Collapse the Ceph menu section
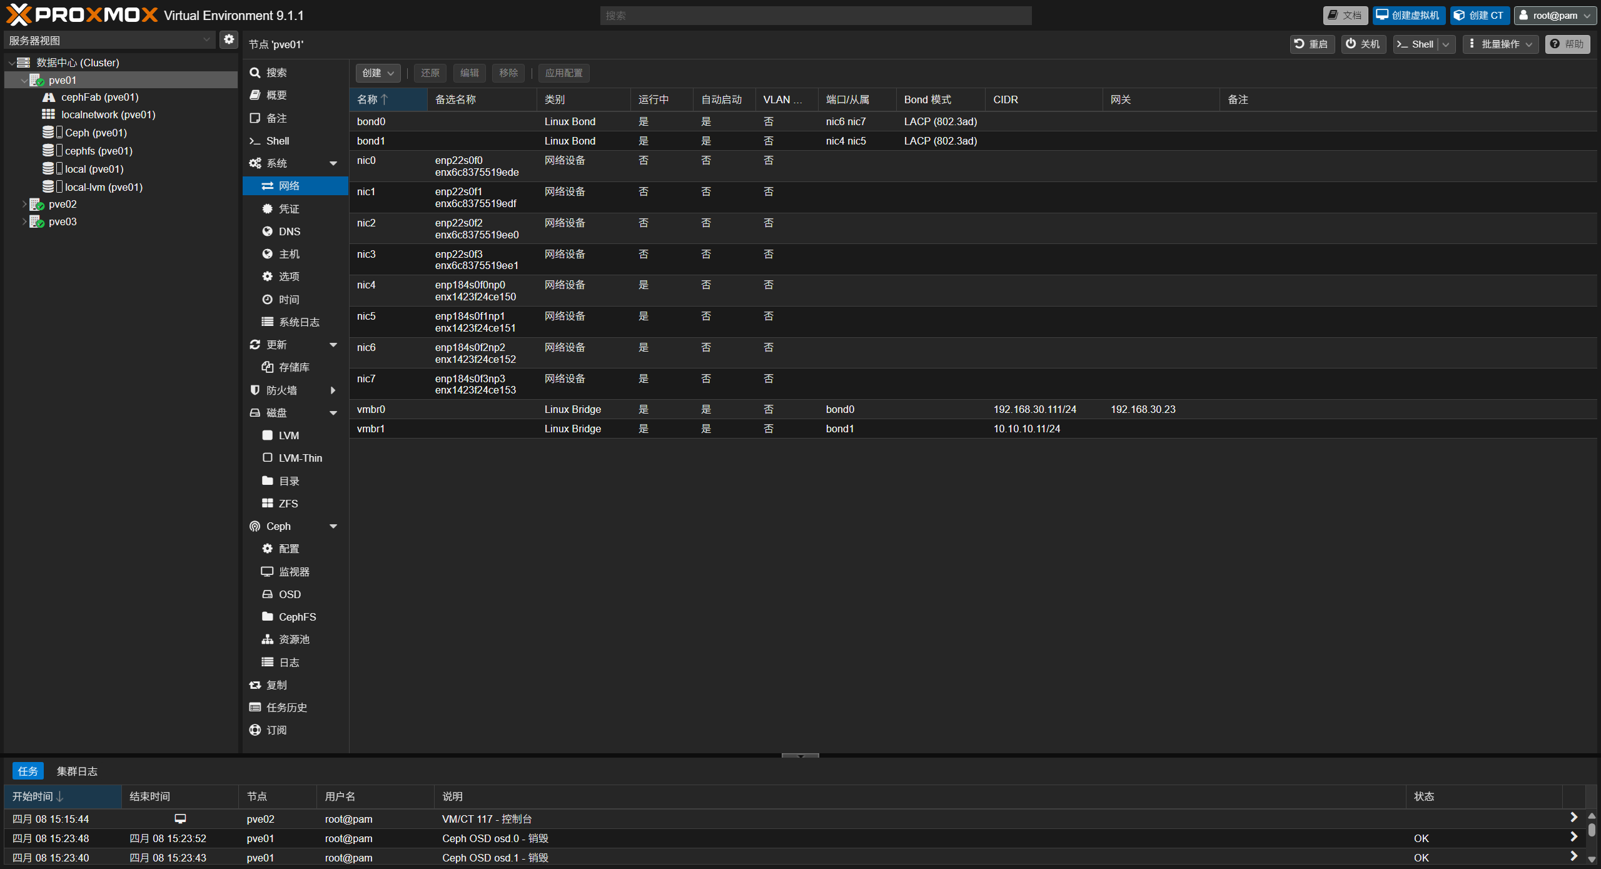The width and height of the screenshot is (1601, 869). point(333,527)
